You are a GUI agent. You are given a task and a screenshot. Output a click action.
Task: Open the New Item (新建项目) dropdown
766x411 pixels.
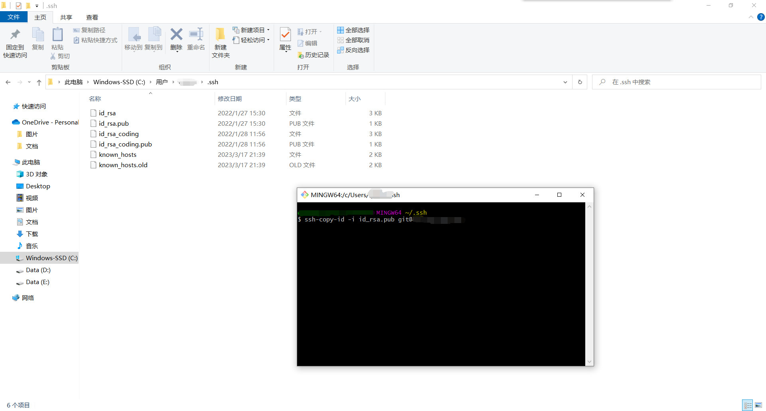252,30
